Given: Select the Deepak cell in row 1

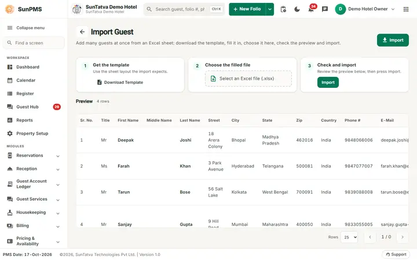Looking at the screenshot, I should 126,140.
